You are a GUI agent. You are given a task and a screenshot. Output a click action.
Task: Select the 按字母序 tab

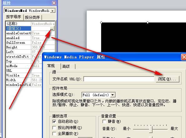(x=14, y=17)
